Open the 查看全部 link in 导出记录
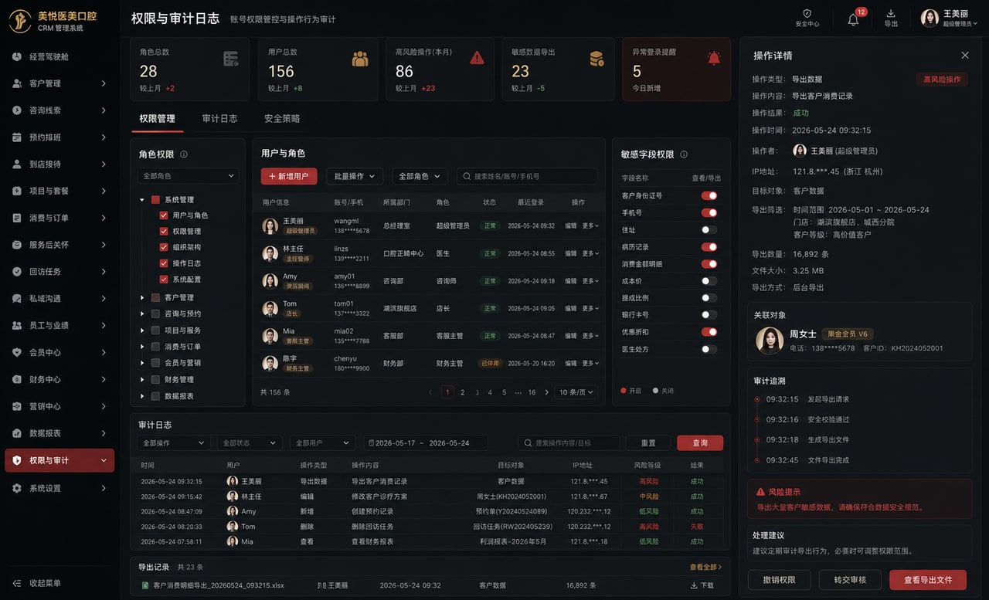Image resolution: width=989 pixels, height=600 pixels. pos(705,567)
